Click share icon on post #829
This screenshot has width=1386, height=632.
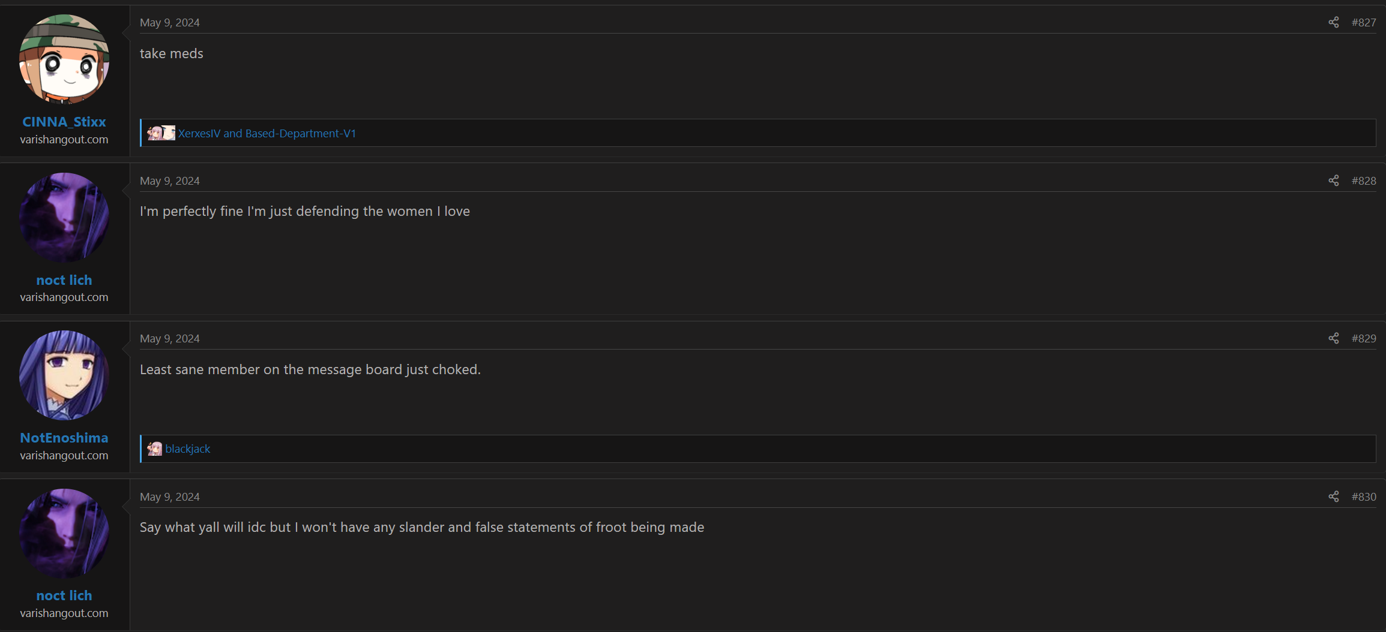[1333, 338]
